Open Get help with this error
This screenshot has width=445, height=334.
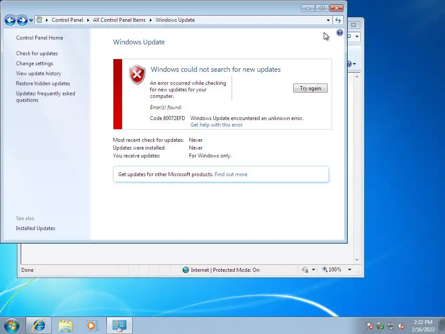point(216,125)
